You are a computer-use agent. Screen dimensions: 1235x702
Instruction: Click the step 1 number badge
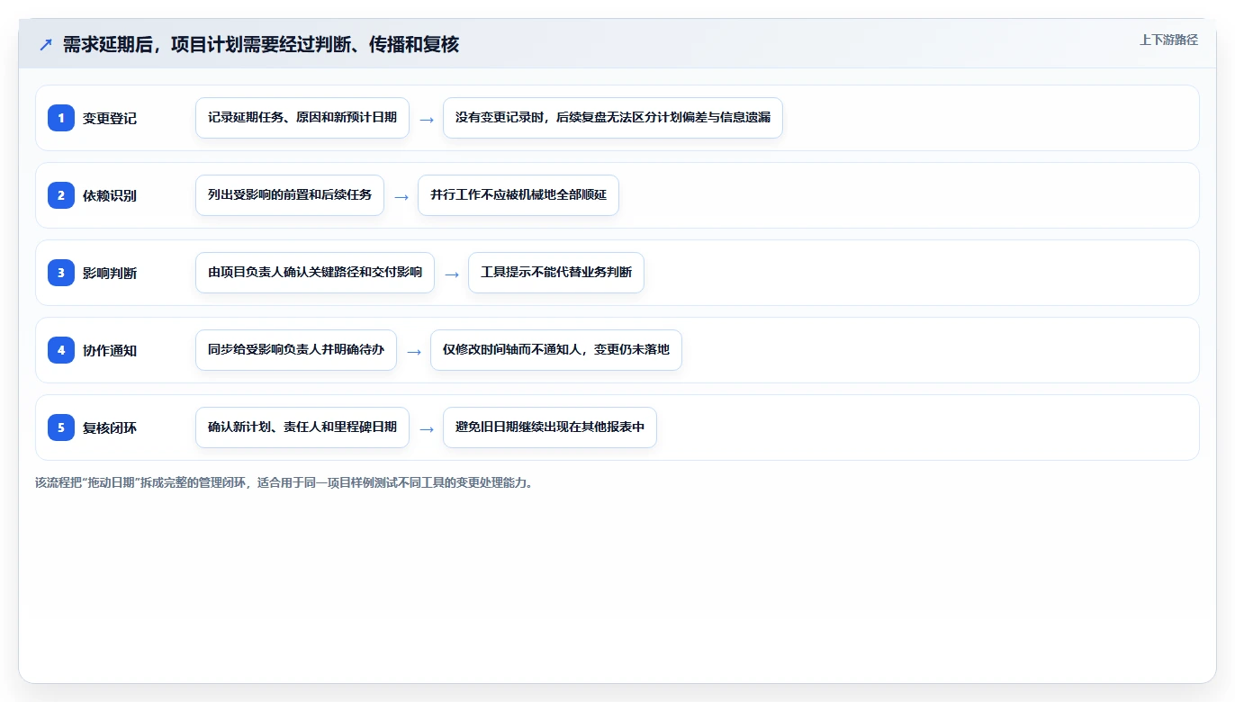[61, 118]
